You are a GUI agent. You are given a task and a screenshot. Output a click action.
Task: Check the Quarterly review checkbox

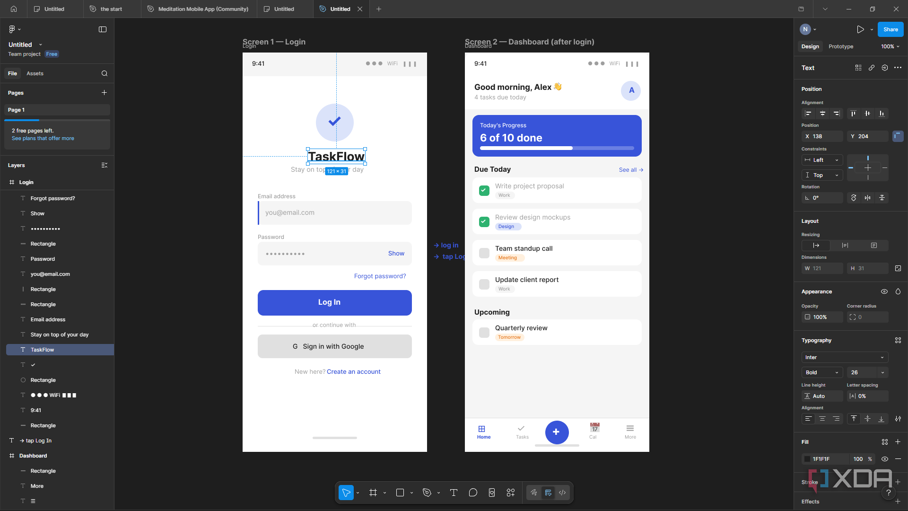tap(484, 333)
